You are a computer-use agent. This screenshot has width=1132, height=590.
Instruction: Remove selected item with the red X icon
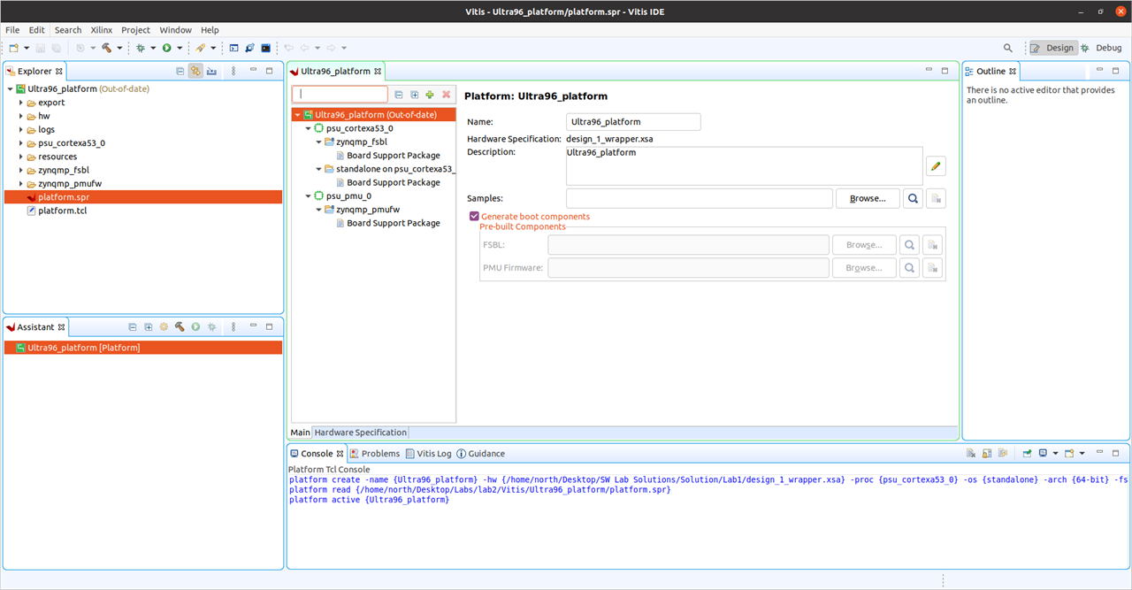[x=446, y=94]
